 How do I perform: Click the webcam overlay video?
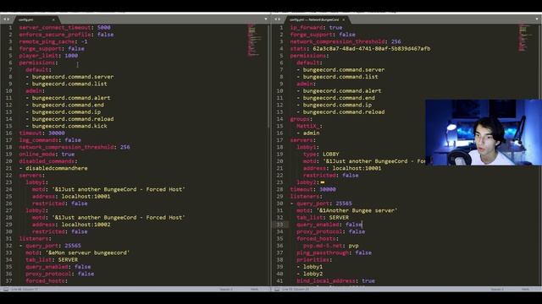(484, 133)
